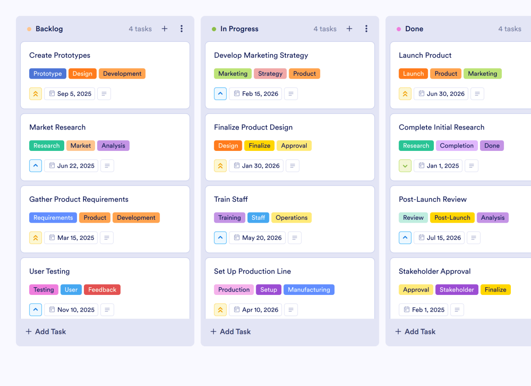Screen dimensions: 531x386
Task: Click the high-priority chevrons on Launch Product
Action: (x=405, y=94)
